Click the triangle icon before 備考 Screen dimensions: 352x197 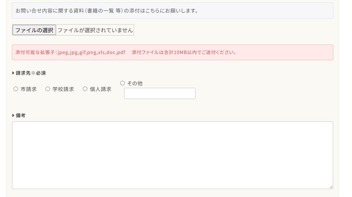(x=13, y=115)
